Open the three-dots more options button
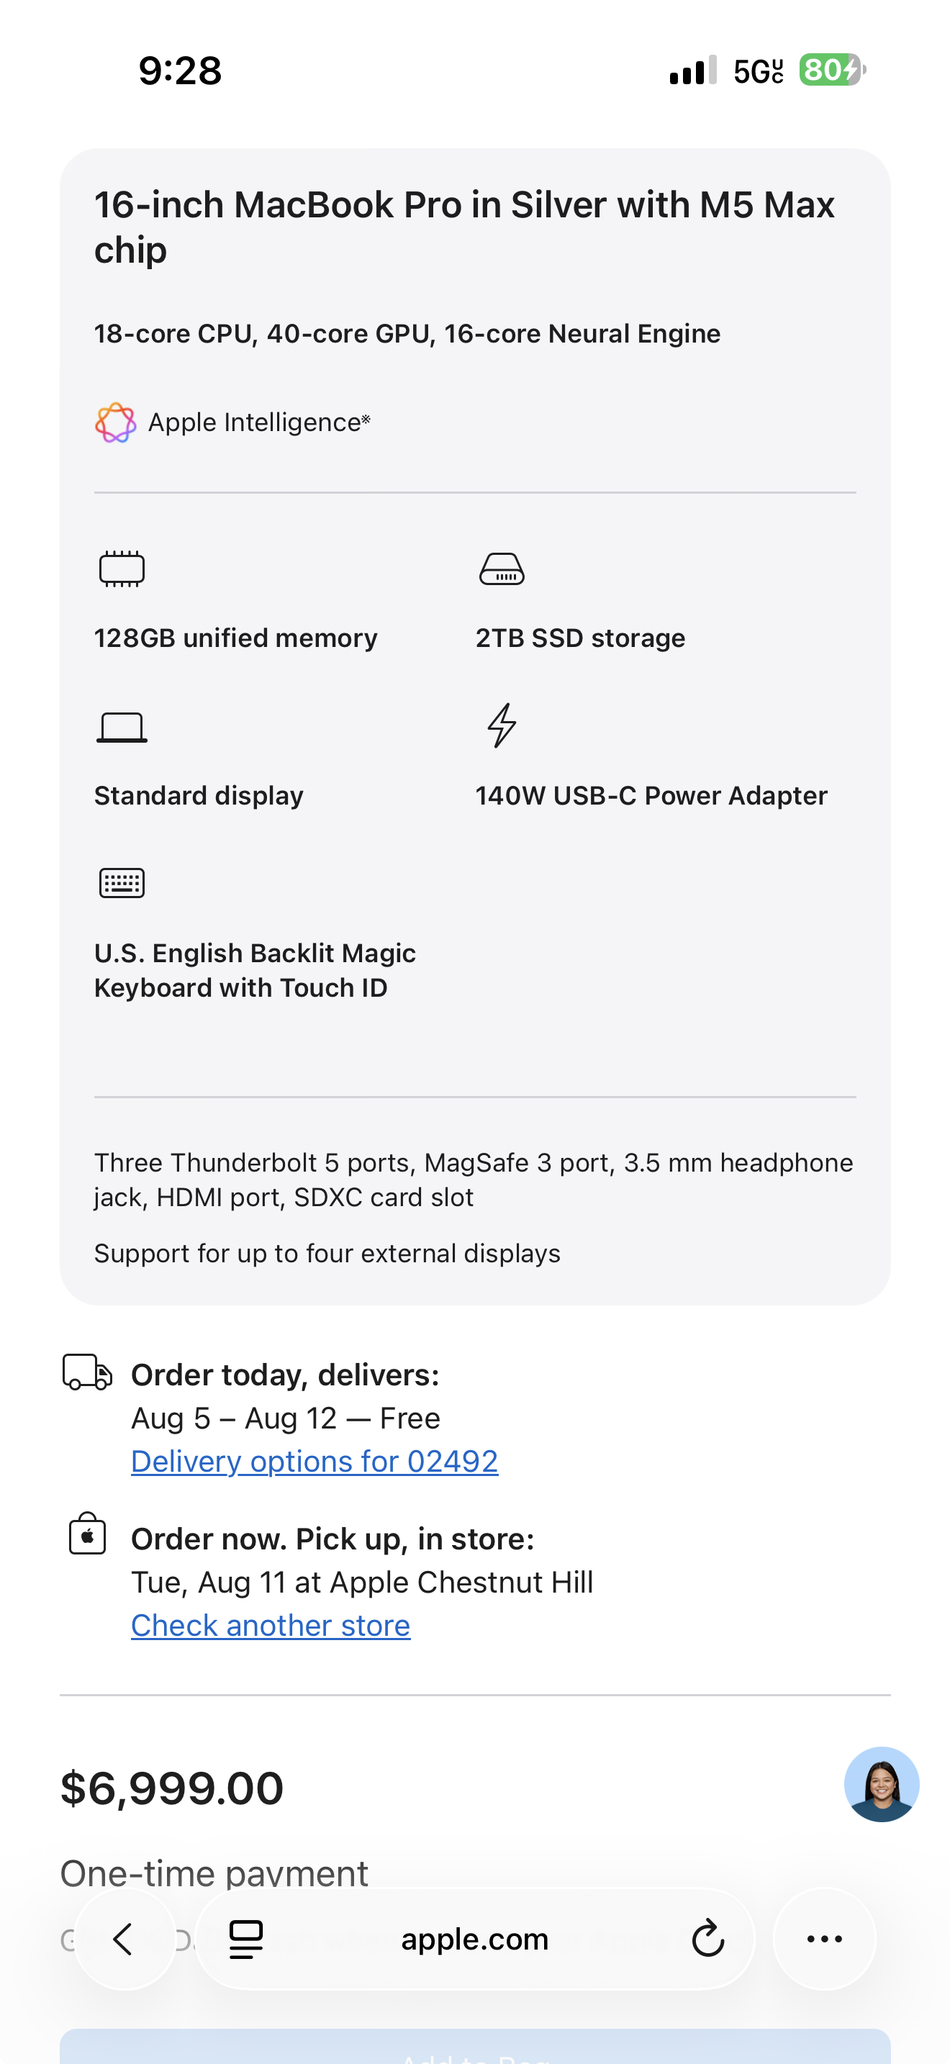The height and width of the screenshot is (2064, 950). [824, 1939]
